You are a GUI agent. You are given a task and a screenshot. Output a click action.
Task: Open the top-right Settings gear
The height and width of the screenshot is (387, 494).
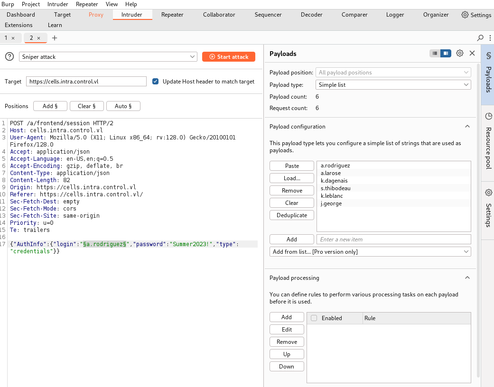(x=476, y=15)
